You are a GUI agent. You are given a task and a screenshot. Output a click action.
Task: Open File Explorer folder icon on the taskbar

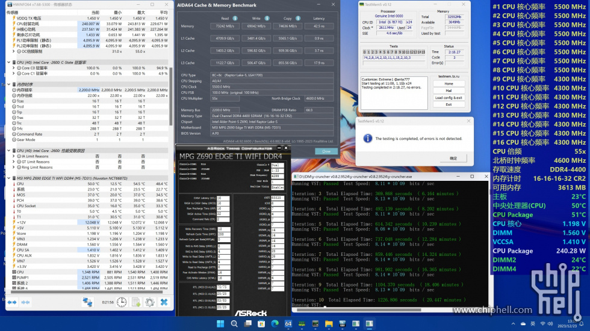[329, 324]
